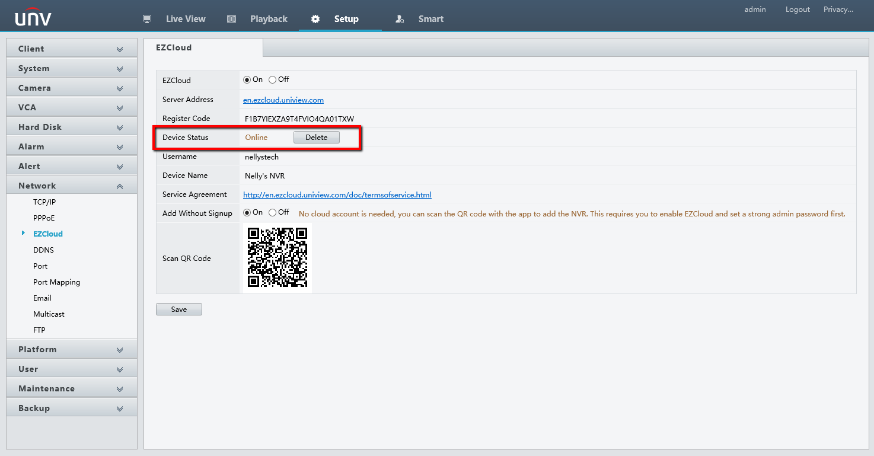This screenshot has height=456, width=874.
Task: Expand the Camera section
Action: [x=71, y=88]
